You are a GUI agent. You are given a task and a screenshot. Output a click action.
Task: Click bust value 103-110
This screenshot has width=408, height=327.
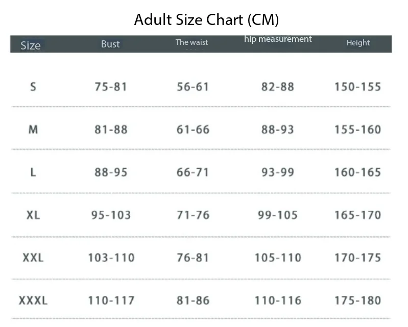pos(111,258)
